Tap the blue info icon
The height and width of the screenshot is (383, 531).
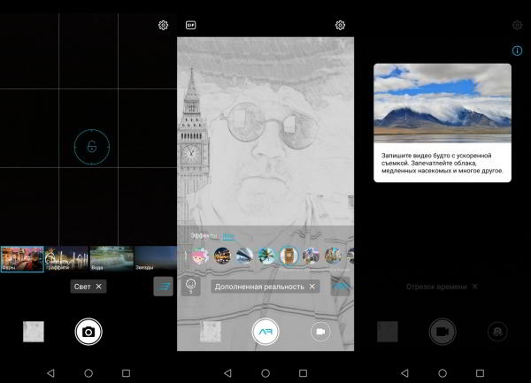(518, 51)
